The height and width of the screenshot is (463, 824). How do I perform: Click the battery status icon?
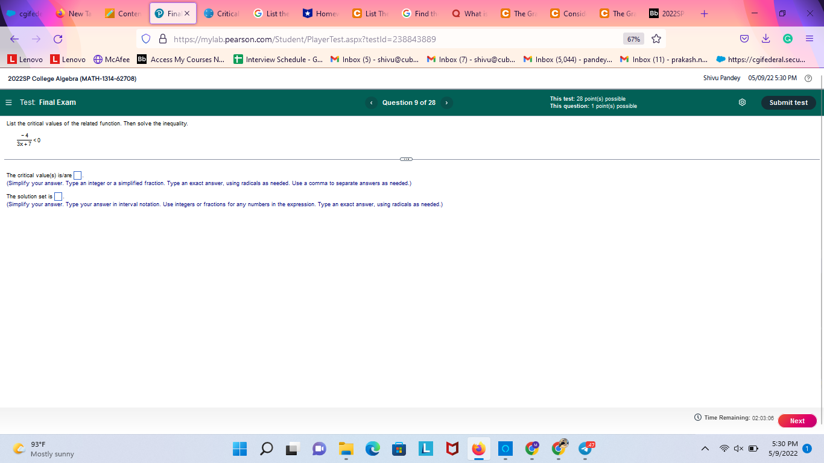point(753,449)
